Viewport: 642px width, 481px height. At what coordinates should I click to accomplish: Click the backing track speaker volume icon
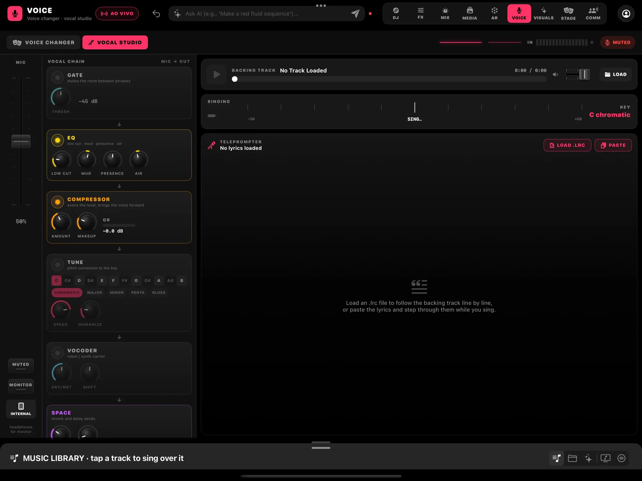(555, 75)
